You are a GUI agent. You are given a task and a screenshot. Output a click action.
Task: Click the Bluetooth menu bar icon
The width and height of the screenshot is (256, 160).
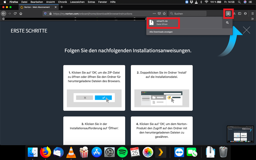[201, 2]
